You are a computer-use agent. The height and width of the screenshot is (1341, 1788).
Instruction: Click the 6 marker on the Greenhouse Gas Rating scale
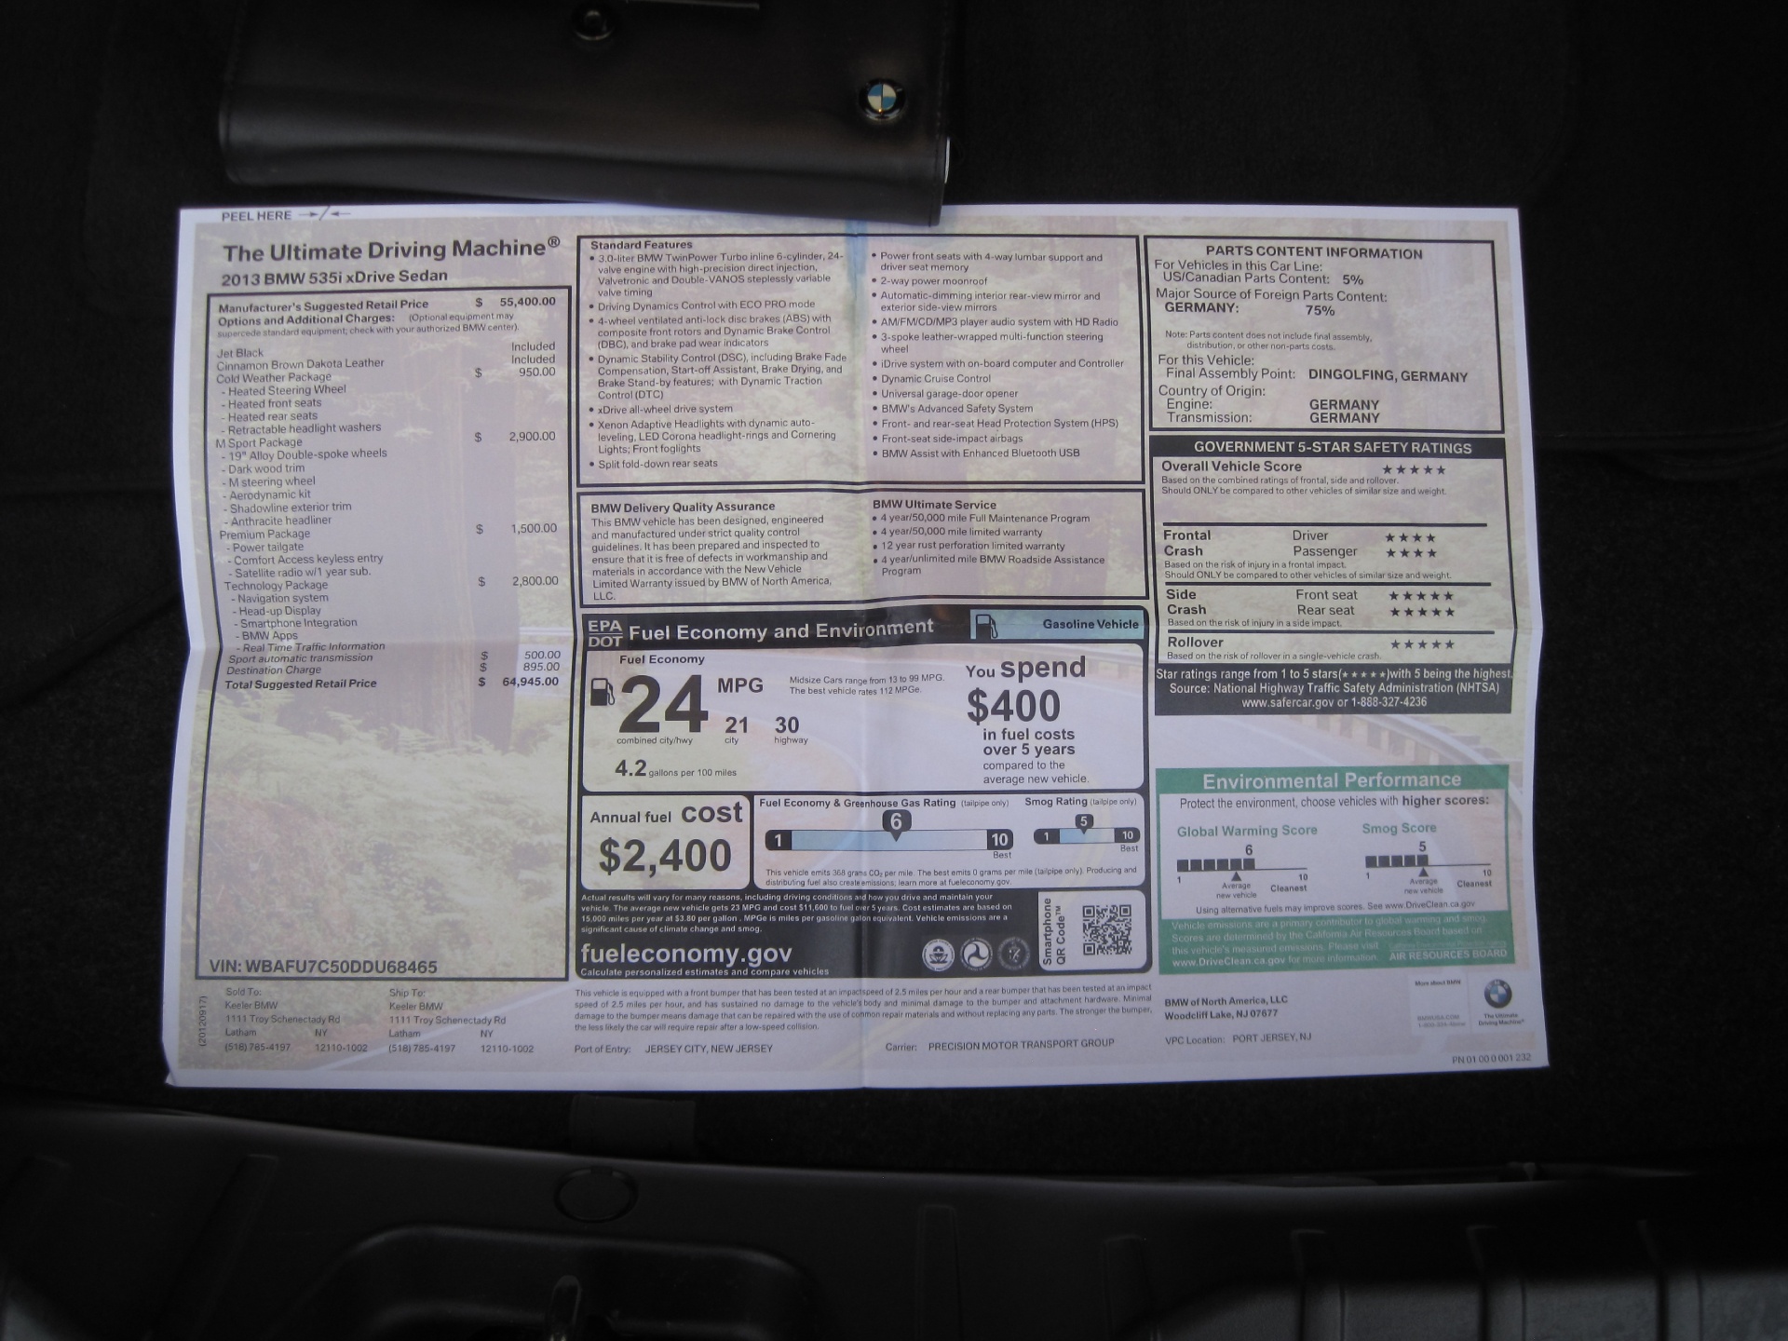point(896,823)
